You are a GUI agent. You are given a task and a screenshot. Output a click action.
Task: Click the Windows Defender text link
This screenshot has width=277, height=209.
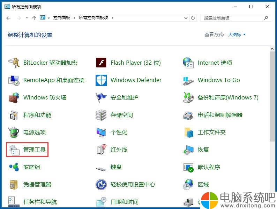point(136,80)
